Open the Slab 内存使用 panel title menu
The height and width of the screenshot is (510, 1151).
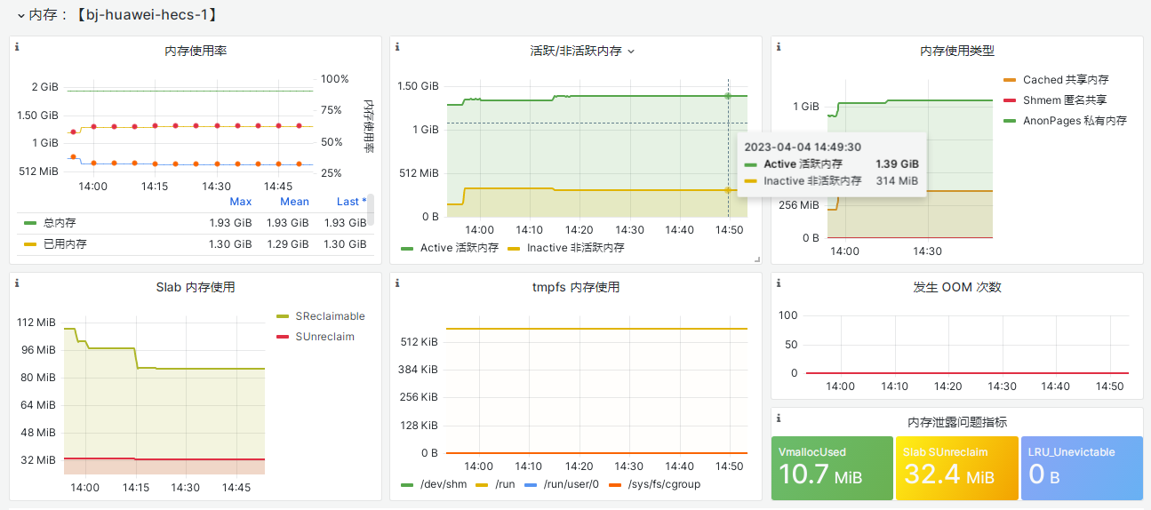point(196,287)
